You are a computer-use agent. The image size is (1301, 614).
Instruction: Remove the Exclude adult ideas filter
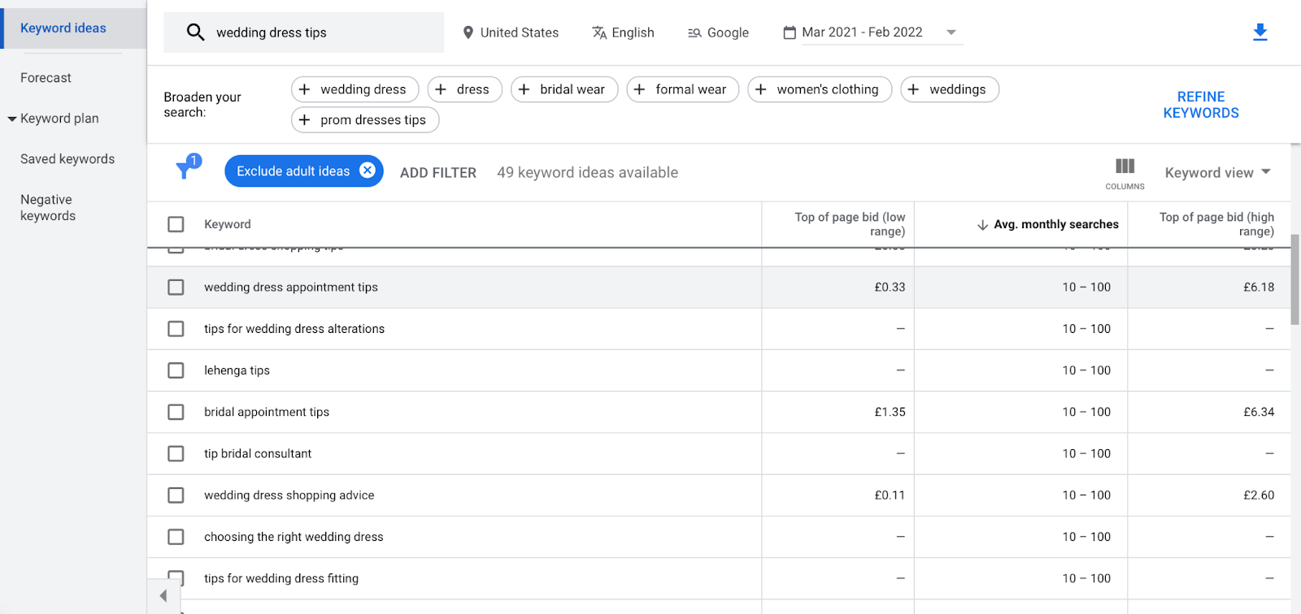368,171
